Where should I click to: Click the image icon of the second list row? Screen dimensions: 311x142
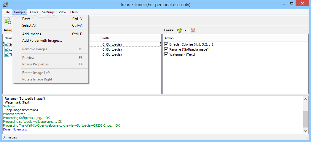point(7,49)
